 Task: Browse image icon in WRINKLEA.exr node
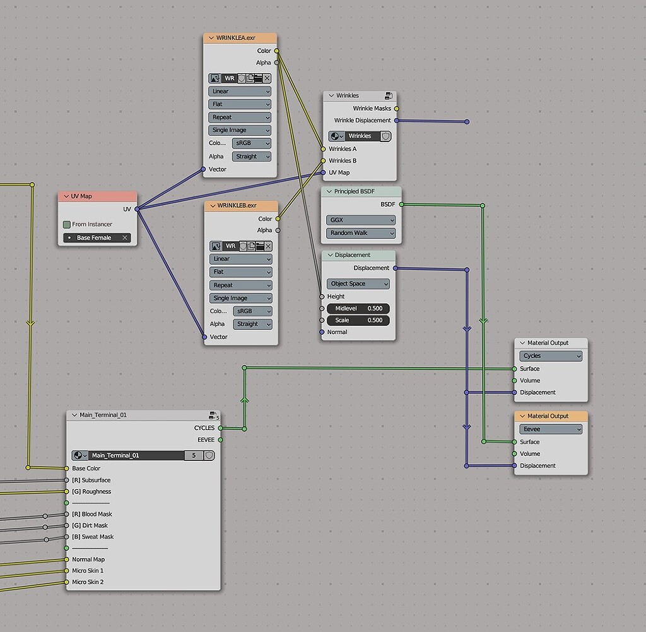tap(214, 78)
